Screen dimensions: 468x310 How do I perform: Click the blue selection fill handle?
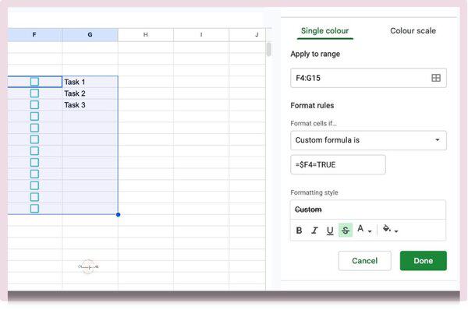pyautogui.click(x=119, y=215)
